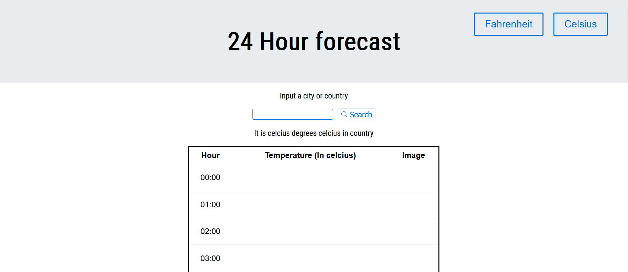Click the Hour column header

pyautogui.click(x=210, y=155)
